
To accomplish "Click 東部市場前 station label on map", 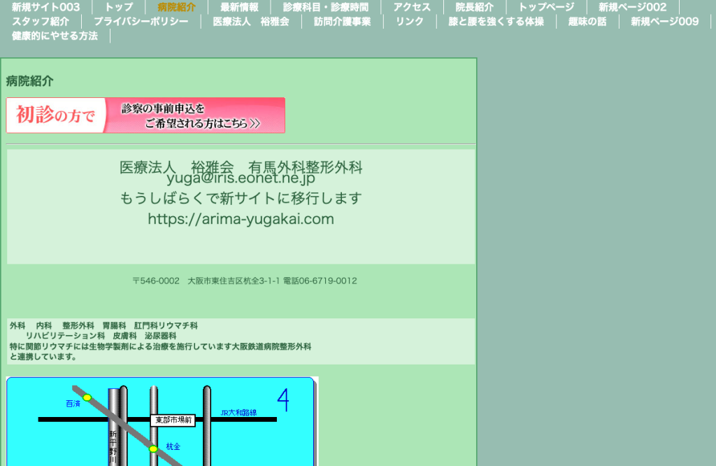I will click(173, 420).
